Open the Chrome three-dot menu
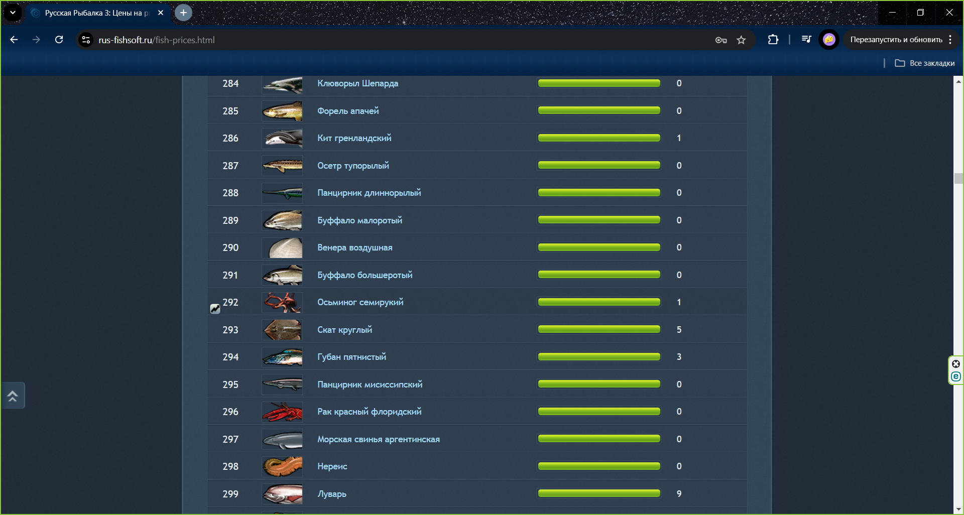This screenshot has width=964, height=515. pos(950,40)
